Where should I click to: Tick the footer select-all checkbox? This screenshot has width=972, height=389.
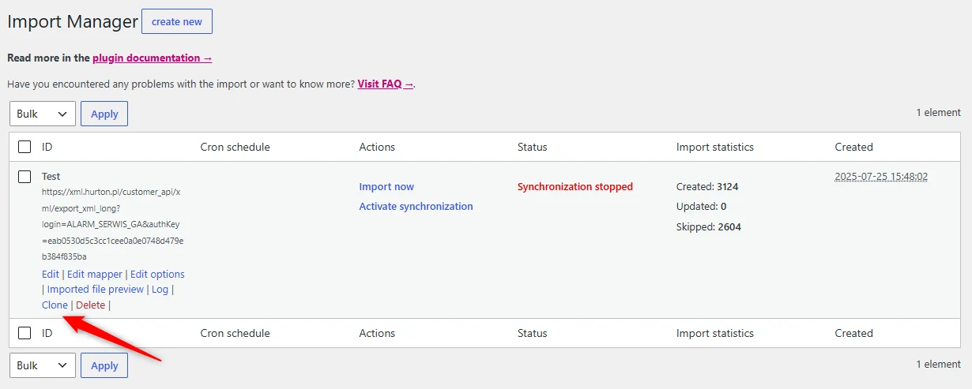pos(24,333)
